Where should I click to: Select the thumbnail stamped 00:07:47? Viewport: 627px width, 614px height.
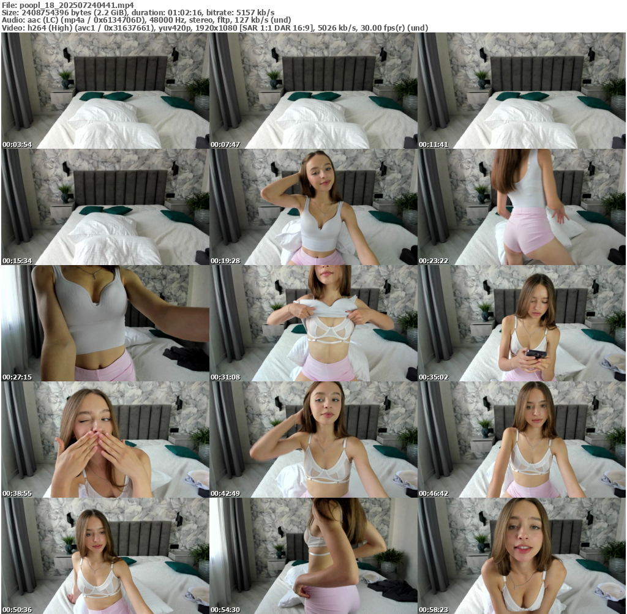313,91
